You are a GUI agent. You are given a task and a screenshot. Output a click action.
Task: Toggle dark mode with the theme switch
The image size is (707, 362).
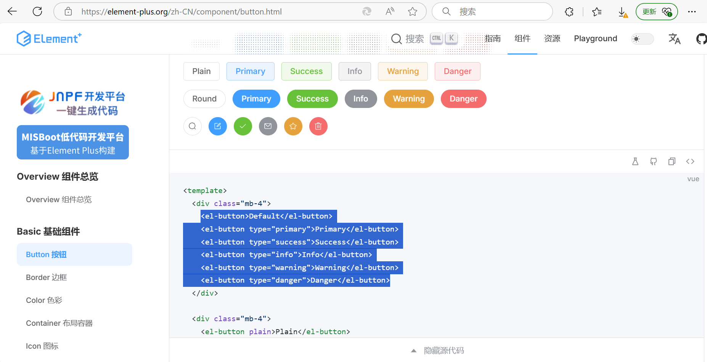(643, 39)
